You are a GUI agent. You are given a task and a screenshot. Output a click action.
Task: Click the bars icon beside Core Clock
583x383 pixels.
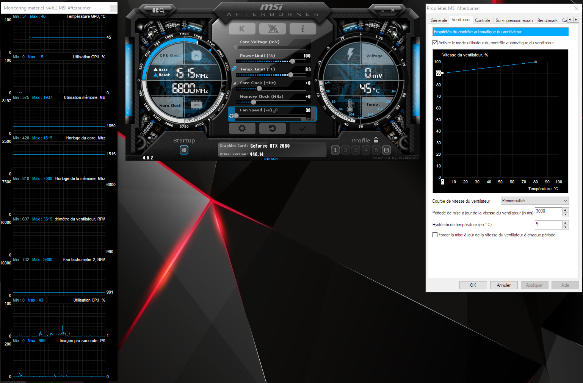[235, 83]
